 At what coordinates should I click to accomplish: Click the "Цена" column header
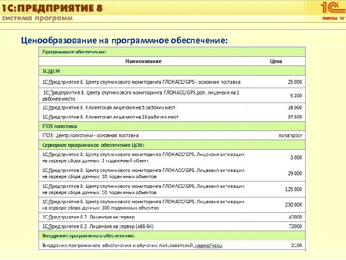(x=276, y=61)
